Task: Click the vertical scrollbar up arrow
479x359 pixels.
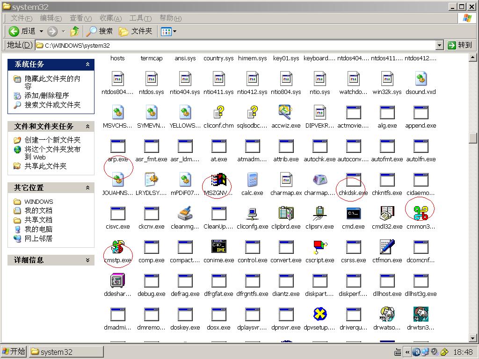Action: click(472, 57)
